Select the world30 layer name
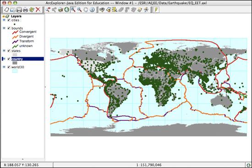The width and height of the screenshot is (252, 168). click(18, 67)
